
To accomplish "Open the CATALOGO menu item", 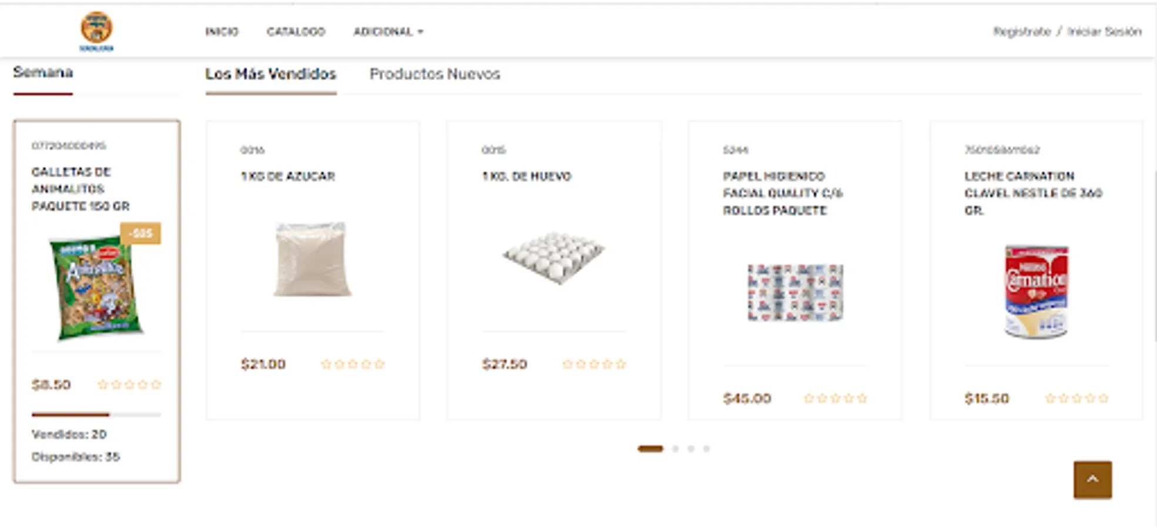I will 296,32.
